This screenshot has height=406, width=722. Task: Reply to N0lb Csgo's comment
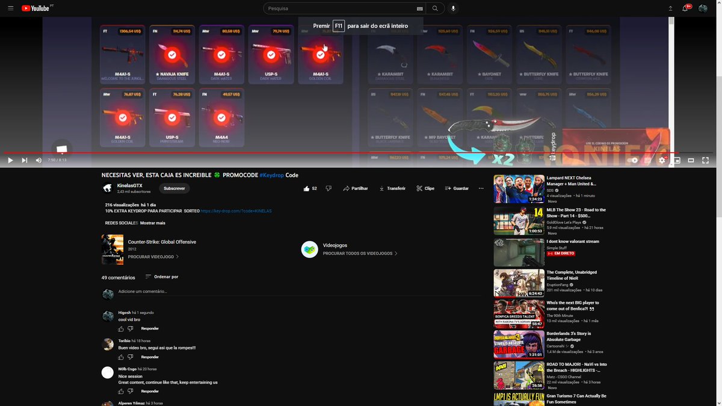pyautogui.click(x=150, y=392)
